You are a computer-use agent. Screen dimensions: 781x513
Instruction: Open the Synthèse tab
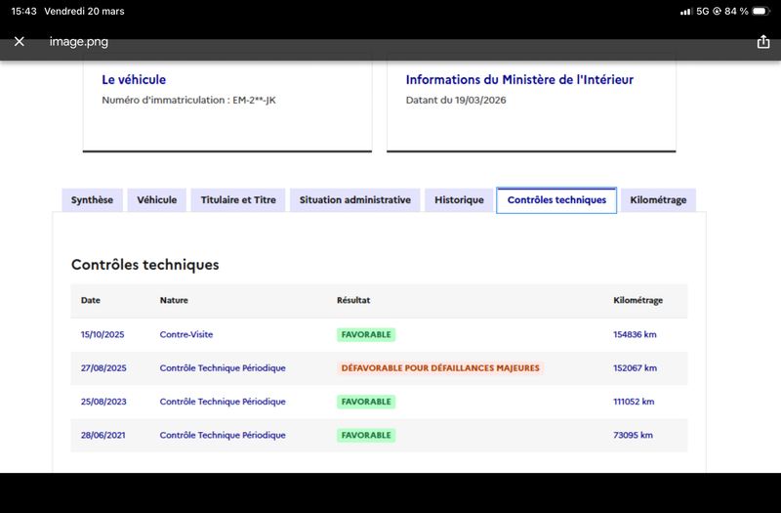pos(92,200)
